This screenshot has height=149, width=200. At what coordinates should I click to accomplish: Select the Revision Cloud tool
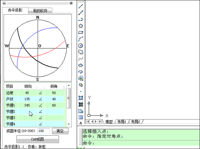pyautogui.click(x=80, y=52)
